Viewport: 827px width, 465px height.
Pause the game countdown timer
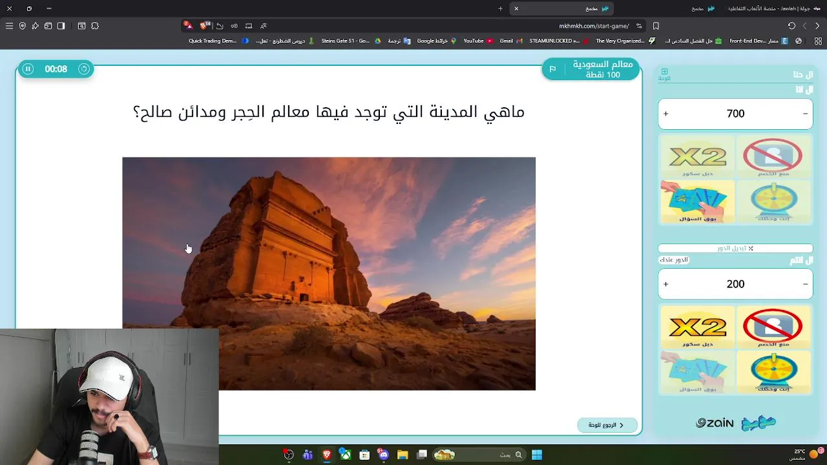(x=28, y=68)
